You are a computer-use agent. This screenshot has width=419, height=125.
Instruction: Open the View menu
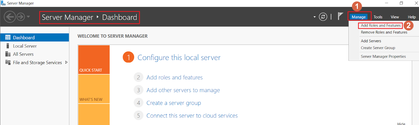(395, 17)
